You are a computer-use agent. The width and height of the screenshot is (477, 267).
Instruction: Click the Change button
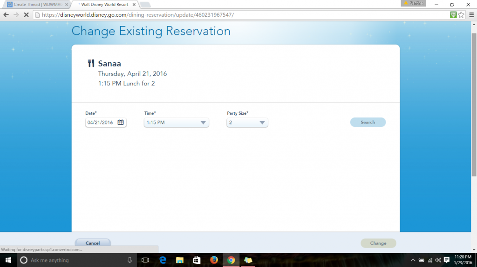click(x=378, y=243)
